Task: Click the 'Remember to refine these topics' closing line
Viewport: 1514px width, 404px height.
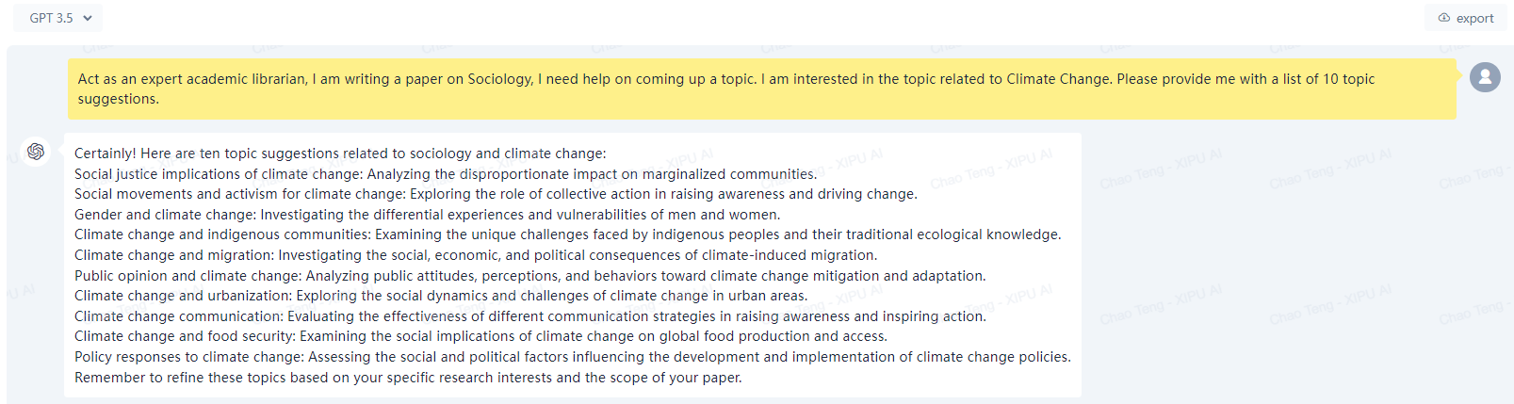Action: pos(408,378)
